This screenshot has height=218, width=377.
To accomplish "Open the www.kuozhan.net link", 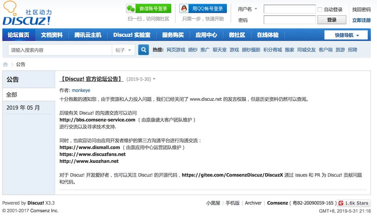I will pyautogui.click(x=89, y=161).
